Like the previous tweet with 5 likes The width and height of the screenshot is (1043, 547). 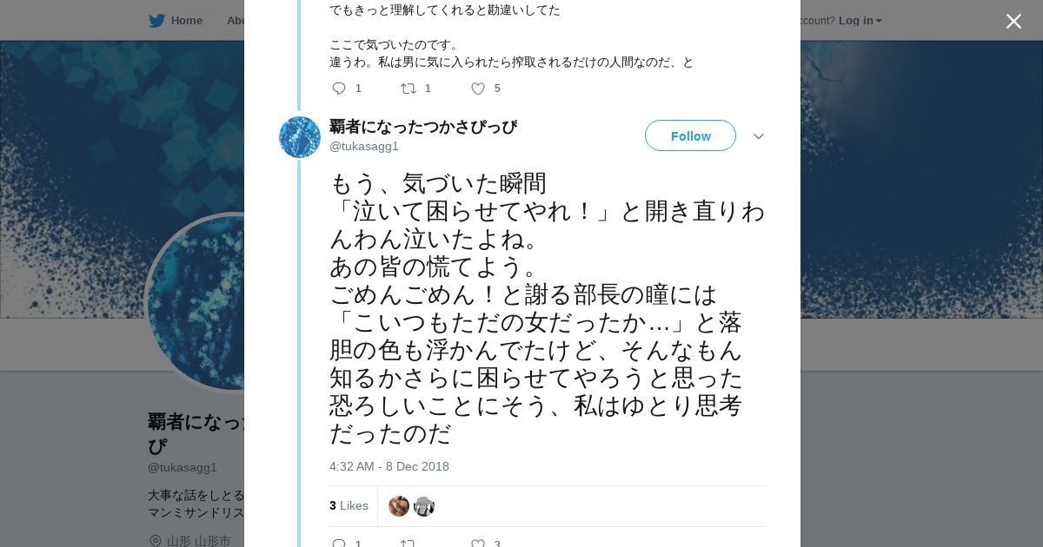[x=477, y=89]
